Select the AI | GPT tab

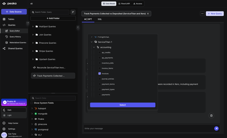point(88,19)
